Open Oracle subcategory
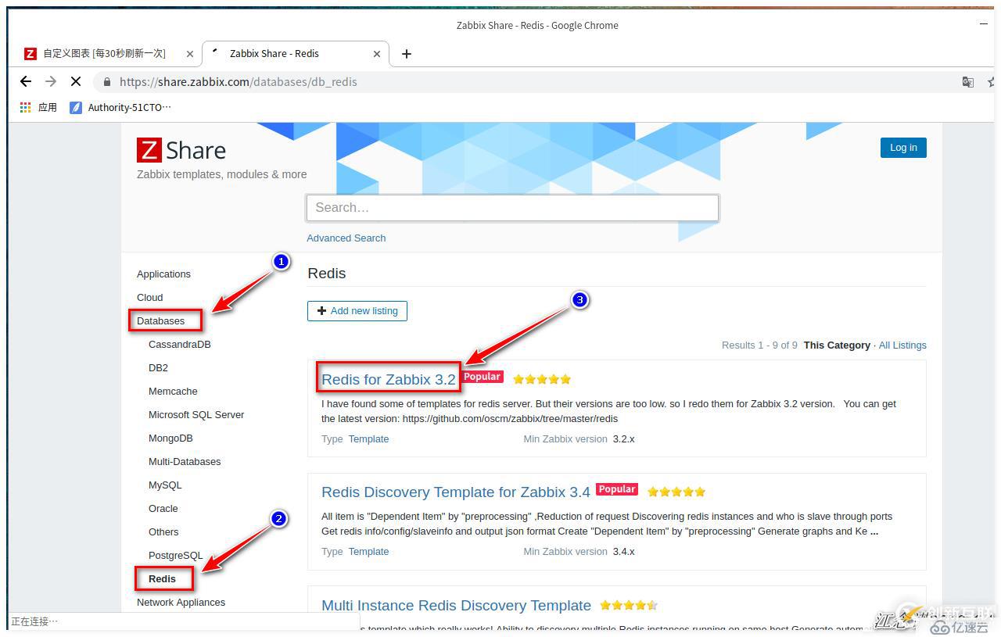Screen dimensions: 1001x637 click(163, 509)
